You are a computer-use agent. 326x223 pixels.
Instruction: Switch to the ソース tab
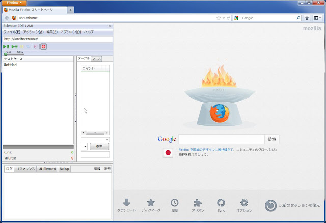pos(96,59)
